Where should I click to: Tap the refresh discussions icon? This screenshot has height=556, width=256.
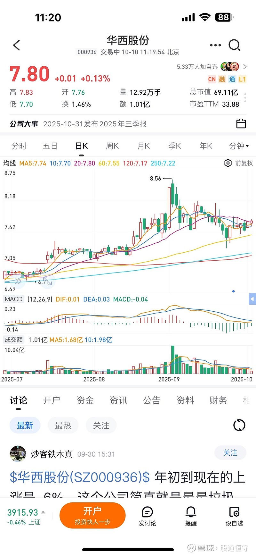click(x=239, y=425)
